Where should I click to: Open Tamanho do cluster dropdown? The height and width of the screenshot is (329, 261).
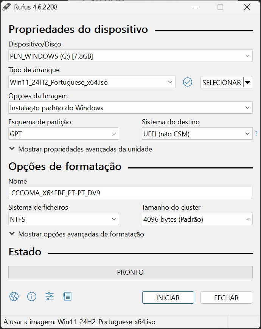click(197, 219)
